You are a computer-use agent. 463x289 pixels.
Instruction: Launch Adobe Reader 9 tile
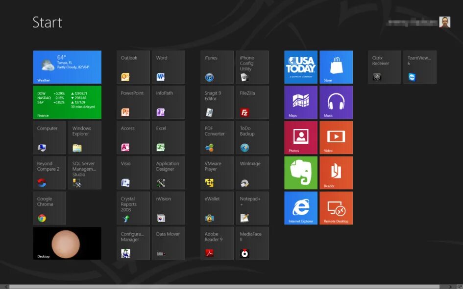click(x=217, y=244)
